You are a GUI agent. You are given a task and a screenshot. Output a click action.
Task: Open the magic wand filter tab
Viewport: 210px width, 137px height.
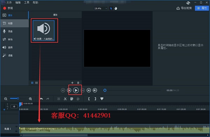(x=14, y=55)
